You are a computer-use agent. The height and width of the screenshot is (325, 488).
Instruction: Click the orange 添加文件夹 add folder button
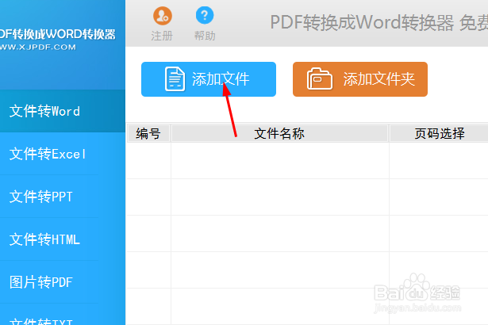click(360, 79)
